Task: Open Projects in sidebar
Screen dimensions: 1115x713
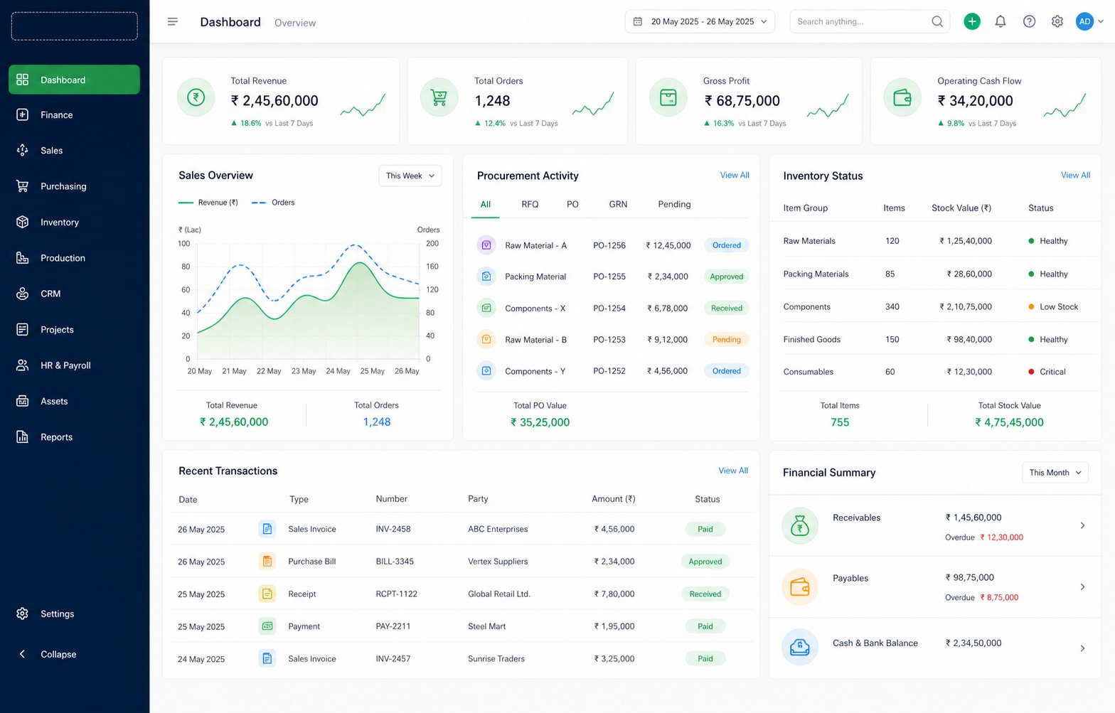Action: [x=74, y=330]
